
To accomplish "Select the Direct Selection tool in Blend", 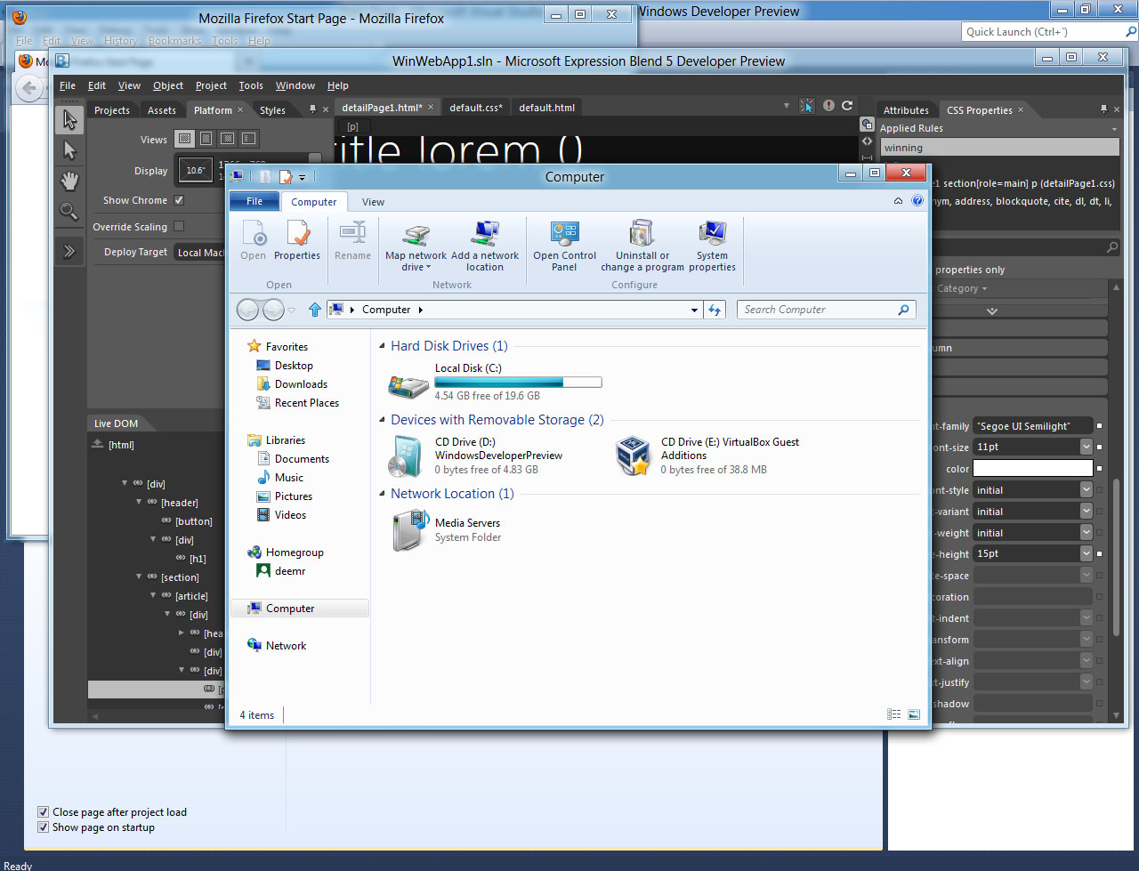I will [69, 150].
